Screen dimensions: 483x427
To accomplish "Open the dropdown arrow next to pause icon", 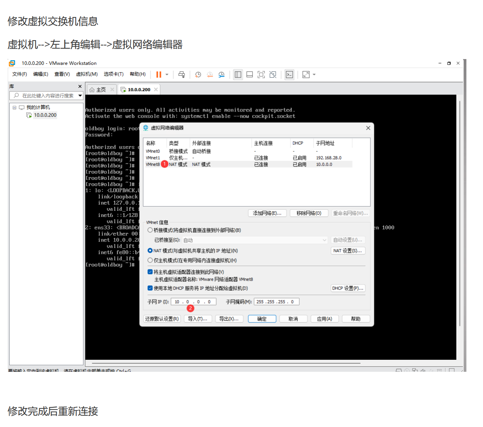I will 167,75.
